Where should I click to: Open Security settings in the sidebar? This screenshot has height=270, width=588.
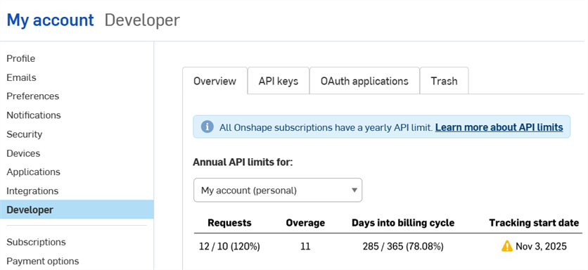pos(25,134)
